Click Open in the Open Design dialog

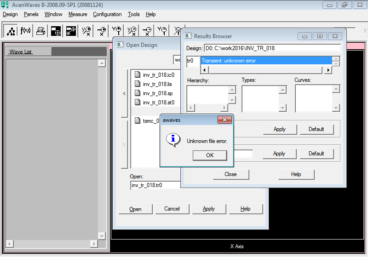135,209
